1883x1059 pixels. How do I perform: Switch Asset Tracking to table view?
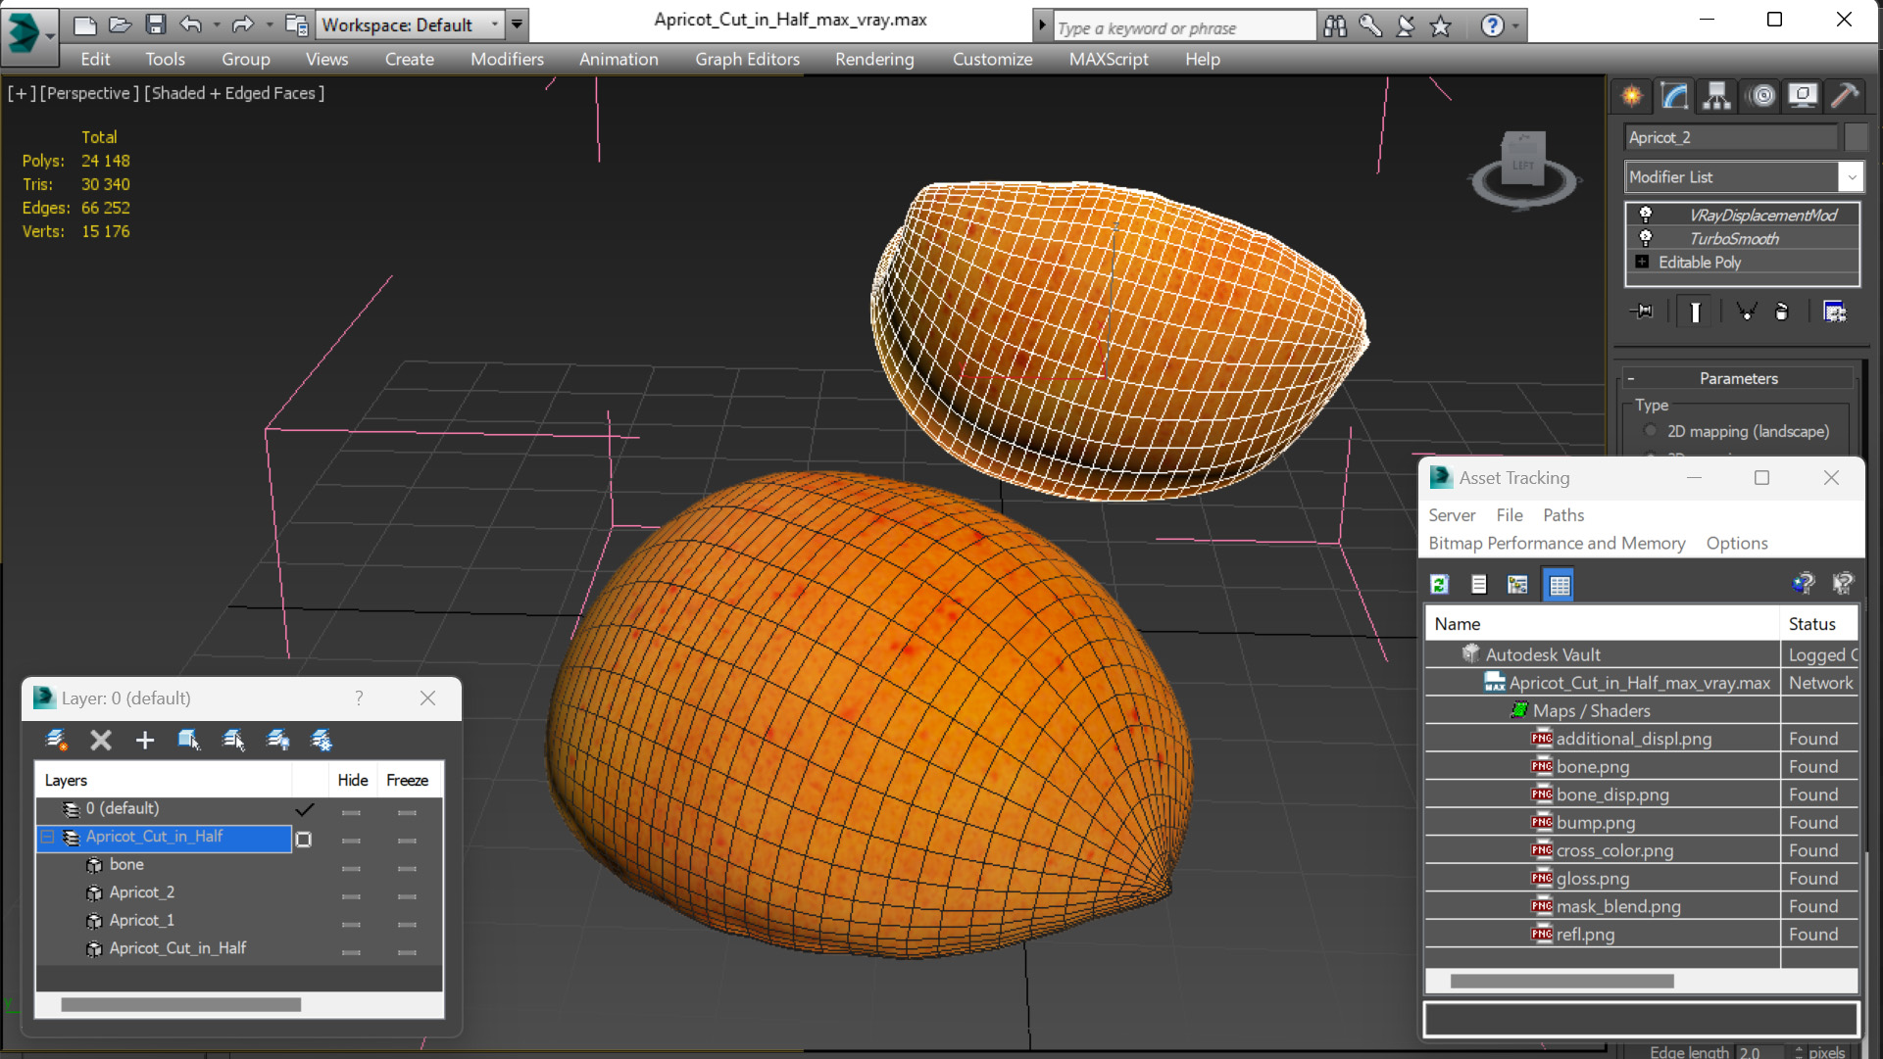click(1559, 585)
